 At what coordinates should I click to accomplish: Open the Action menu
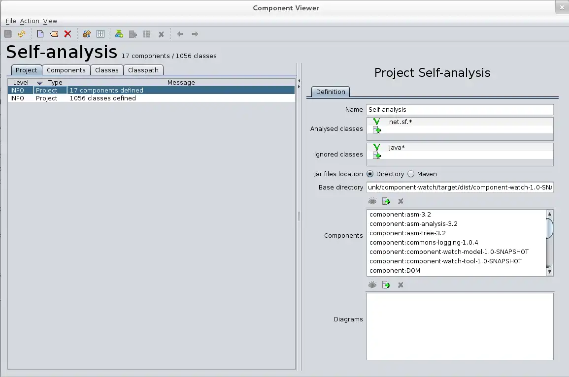(30, 21)
